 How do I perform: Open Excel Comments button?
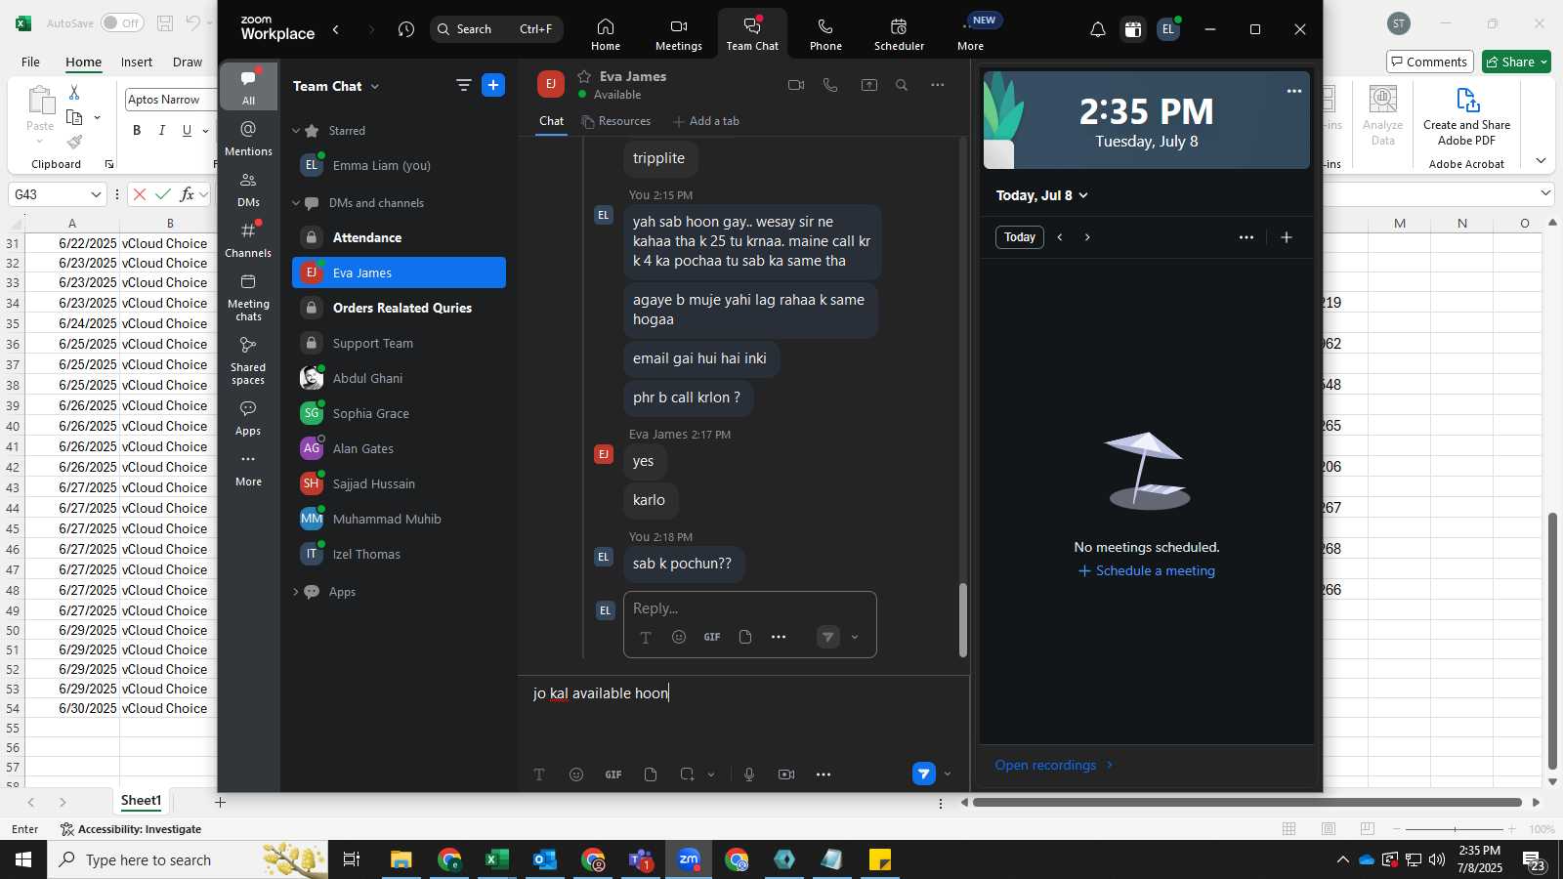(1429, 62)
